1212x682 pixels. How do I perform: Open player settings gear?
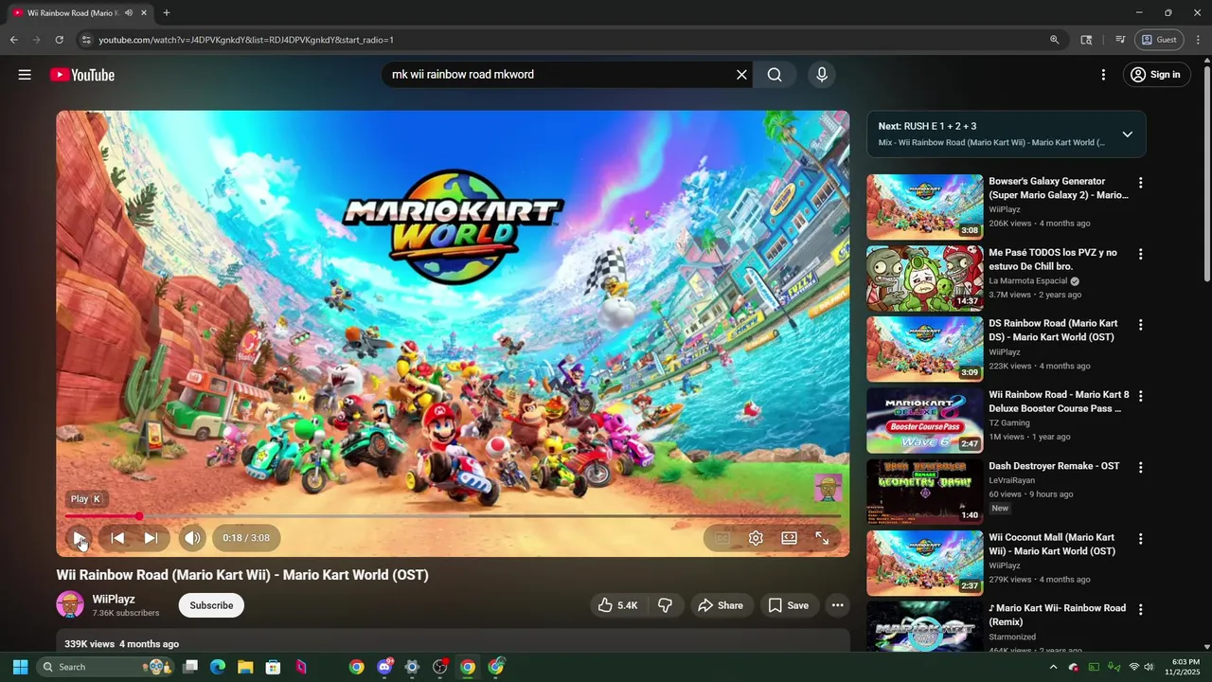(x=756, y=538)
